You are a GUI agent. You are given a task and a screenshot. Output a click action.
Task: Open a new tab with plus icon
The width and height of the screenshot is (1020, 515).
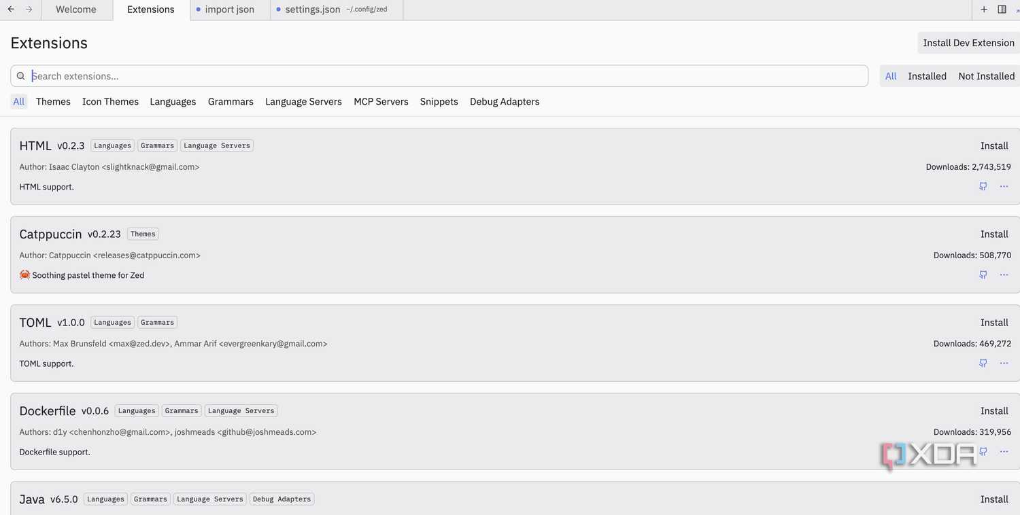(x=984, y=10)
